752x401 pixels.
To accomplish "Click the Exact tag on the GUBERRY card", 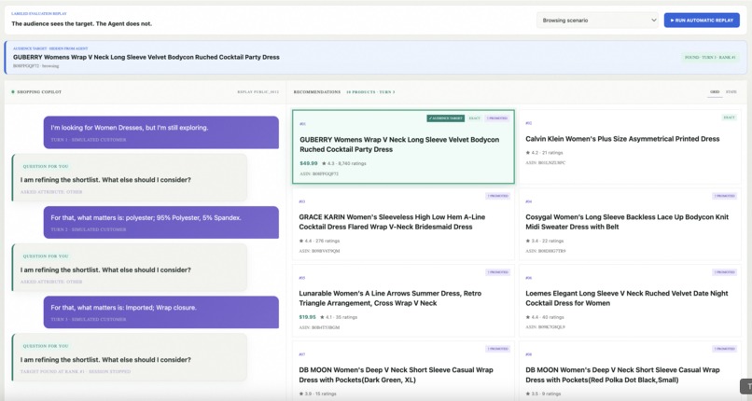I will pos(474,118).
